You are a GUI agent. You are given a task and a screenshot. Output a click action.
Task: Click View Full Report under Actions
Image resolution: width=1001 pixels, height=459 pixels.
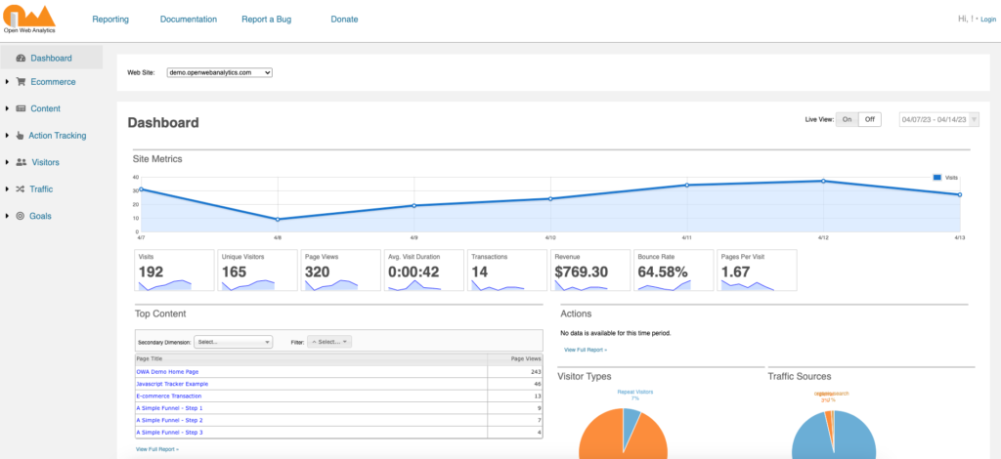[586, 350]
